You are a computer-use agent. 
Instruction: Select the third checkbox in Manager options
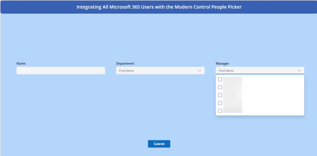tap(220, 95)
